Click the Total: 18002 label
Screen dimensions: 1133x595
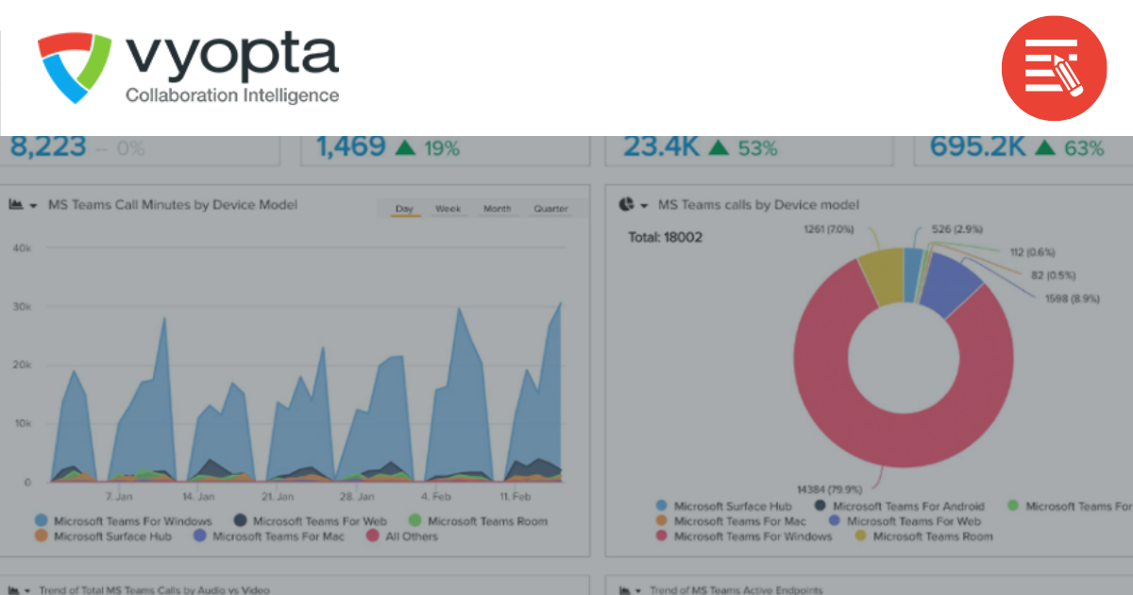[666, 237]
